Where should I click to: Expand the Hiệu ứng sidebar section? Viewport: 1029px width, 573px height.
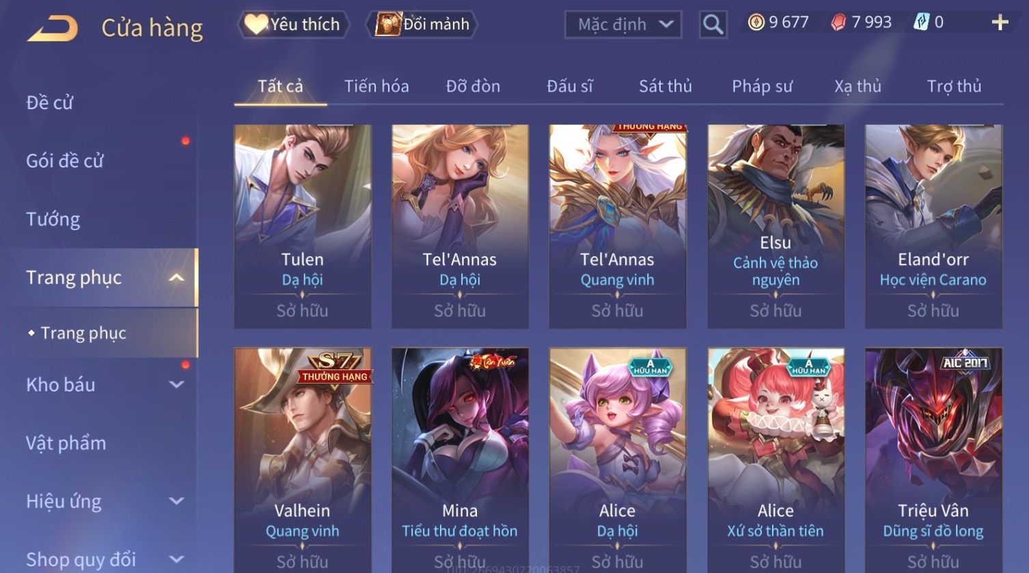tap(176, 501)
